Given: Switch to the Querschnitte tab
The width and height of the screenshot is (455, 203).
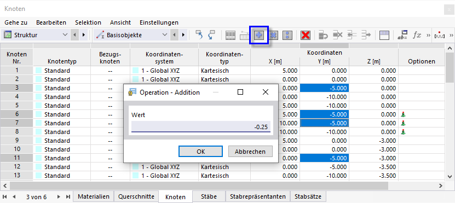Looking at the screenshot, I should 136,196.
